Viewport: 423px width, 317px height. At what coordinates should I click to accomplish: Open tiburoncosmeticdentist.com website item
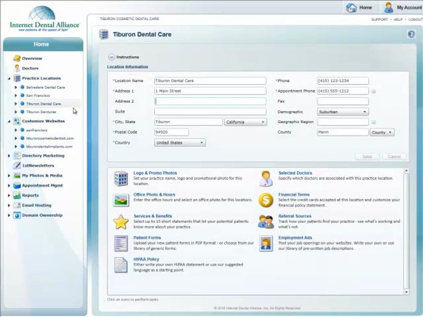click(50, 138)
